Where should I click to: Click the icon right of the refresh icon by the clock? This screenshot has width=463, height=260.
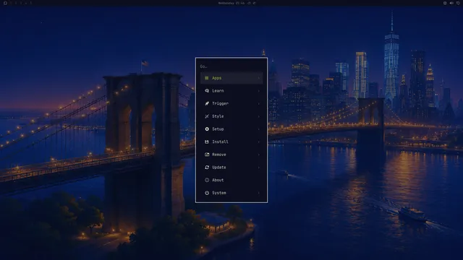click(254, 3)
